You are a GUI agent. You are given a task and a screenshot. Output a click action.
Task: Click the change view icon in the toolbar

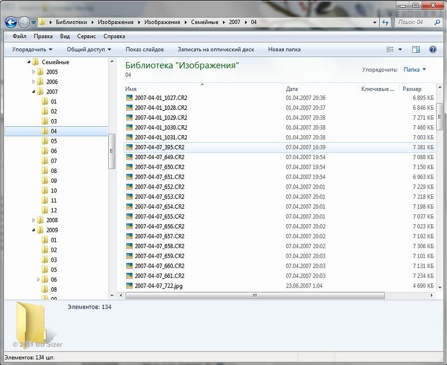pos(390,49)
